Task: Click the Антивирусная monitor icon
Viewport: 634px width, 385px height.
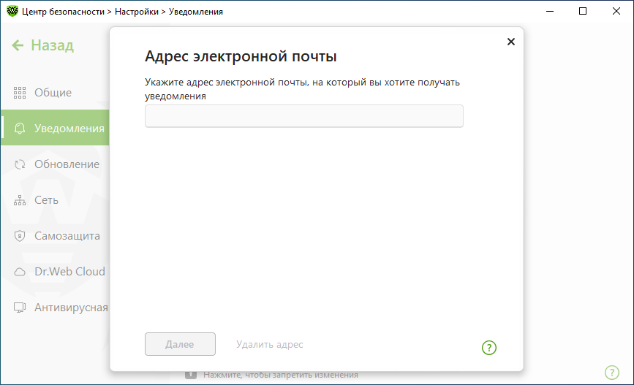Action: tap(20, 308)
